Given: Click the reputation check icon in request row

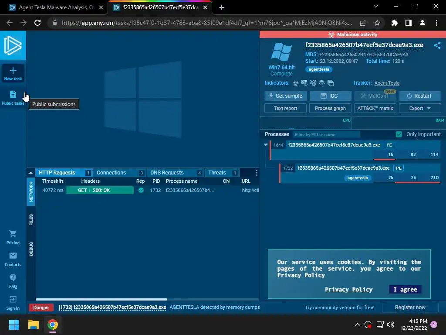Looking at the screenshot, I should pyautogui.click(x=141, y=190).
